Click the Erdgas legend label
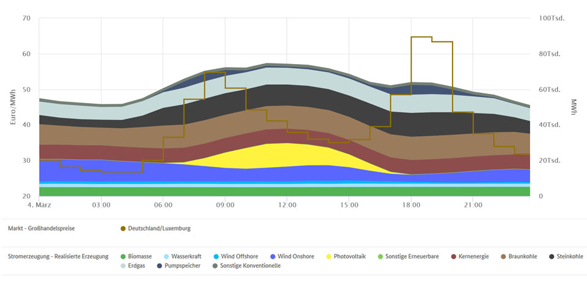587x305 pixels. [x=136, y=266]
